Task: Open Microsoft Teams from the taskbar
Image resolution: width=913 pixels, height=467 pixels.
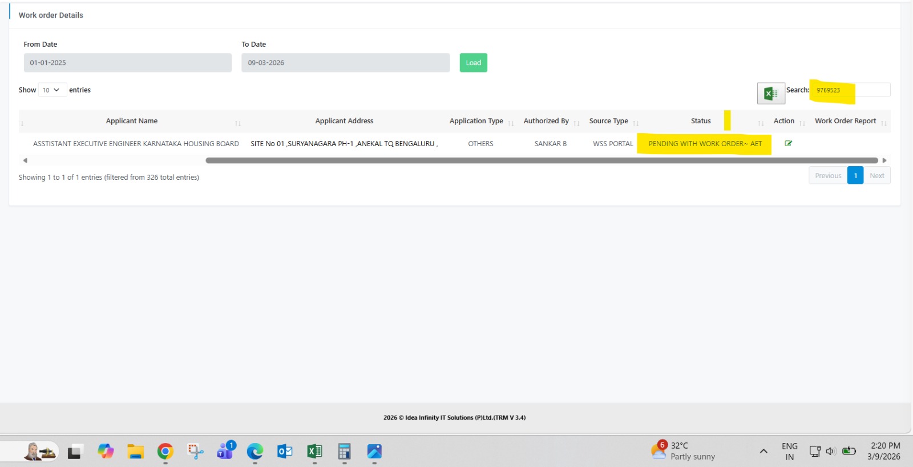Action: [x=225, y=450]
